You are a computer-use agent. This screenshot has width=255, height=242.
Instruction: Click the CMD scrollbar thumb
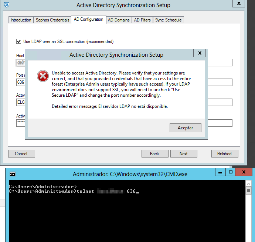click(x=248, y=190)
